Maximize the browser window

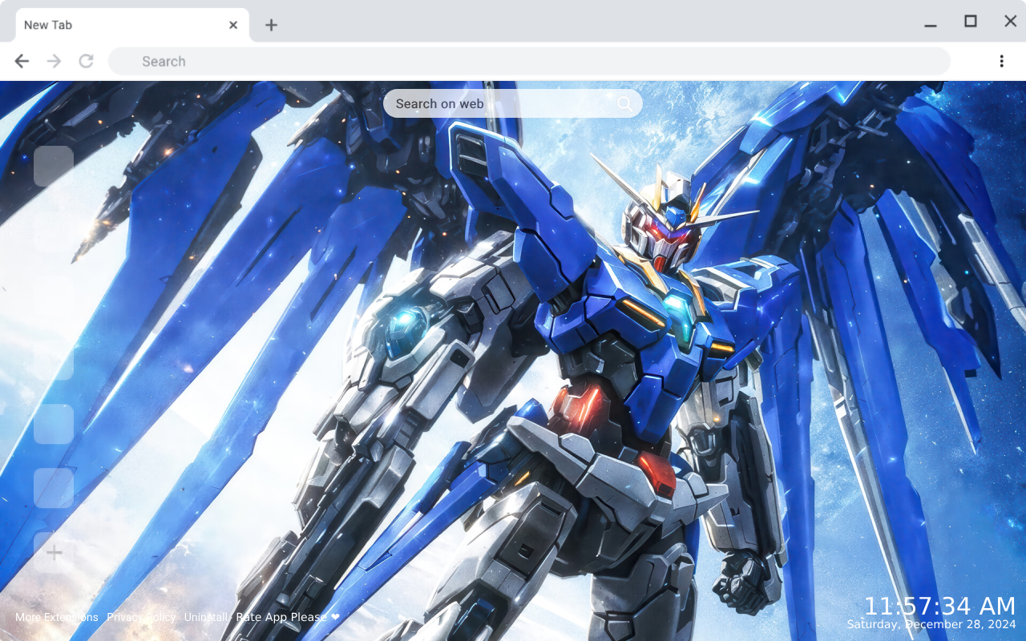coord(971,22)
